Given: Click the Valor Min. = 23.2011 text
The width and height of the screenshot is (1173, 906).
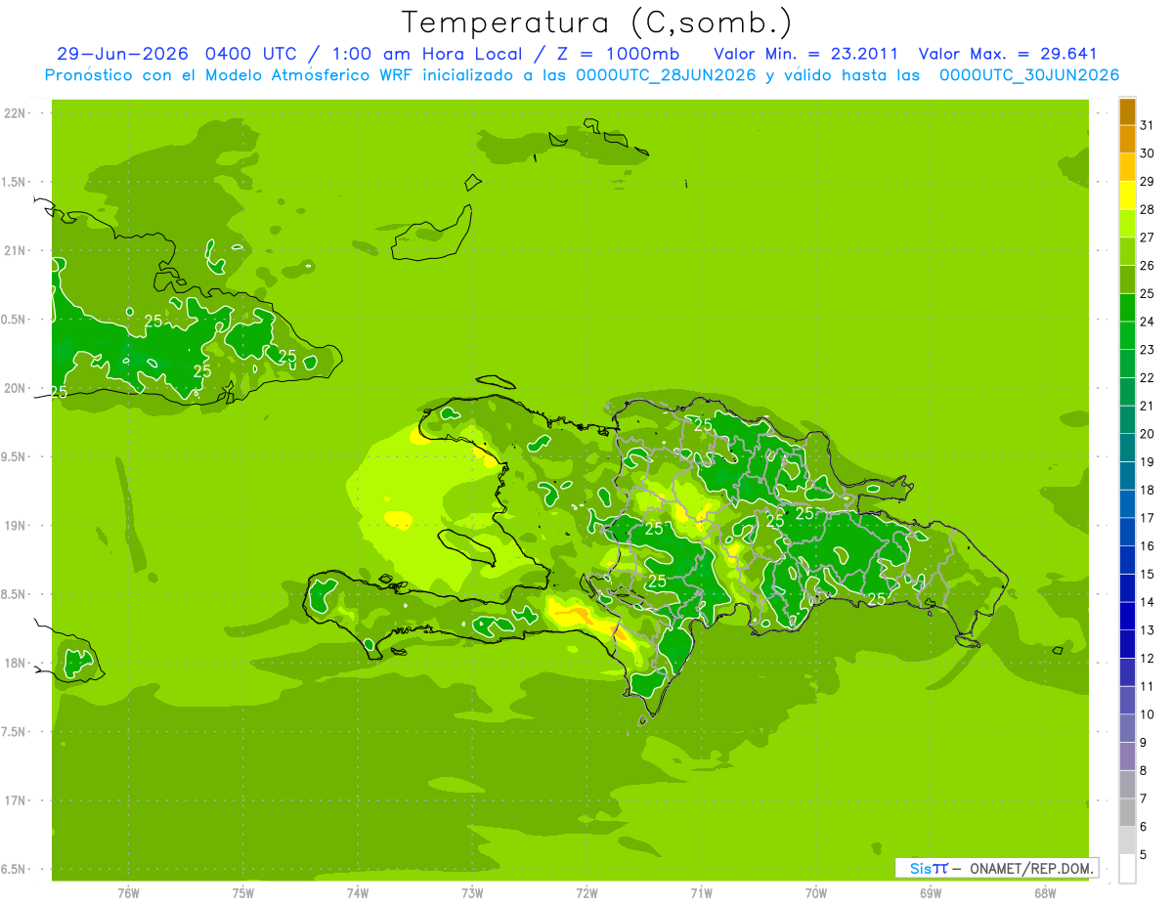Looking at the screenshot, I should tap(806, 54).
